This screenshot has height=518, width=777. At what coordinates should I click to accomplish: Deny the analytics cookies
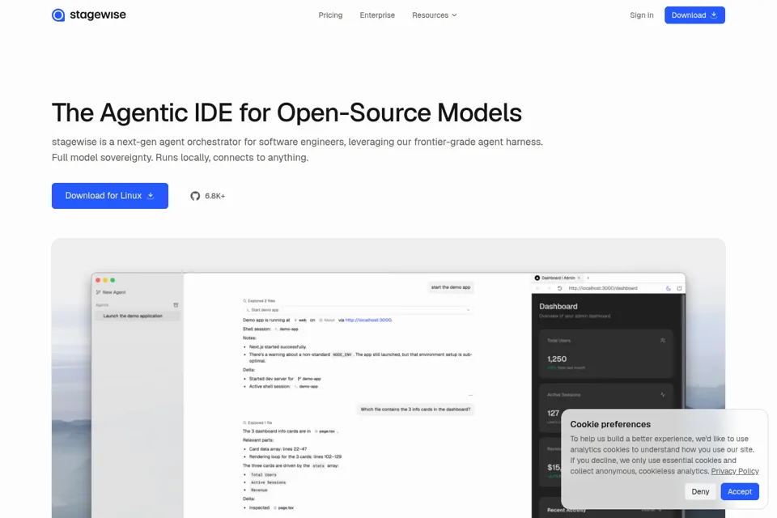coord(700,492)
